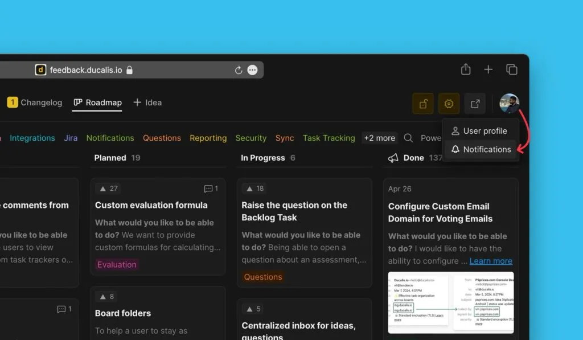Click the Idea button to add an idea
Image resolution: width=583 pixels, height=340 pixels.
[x=147, y=103]
